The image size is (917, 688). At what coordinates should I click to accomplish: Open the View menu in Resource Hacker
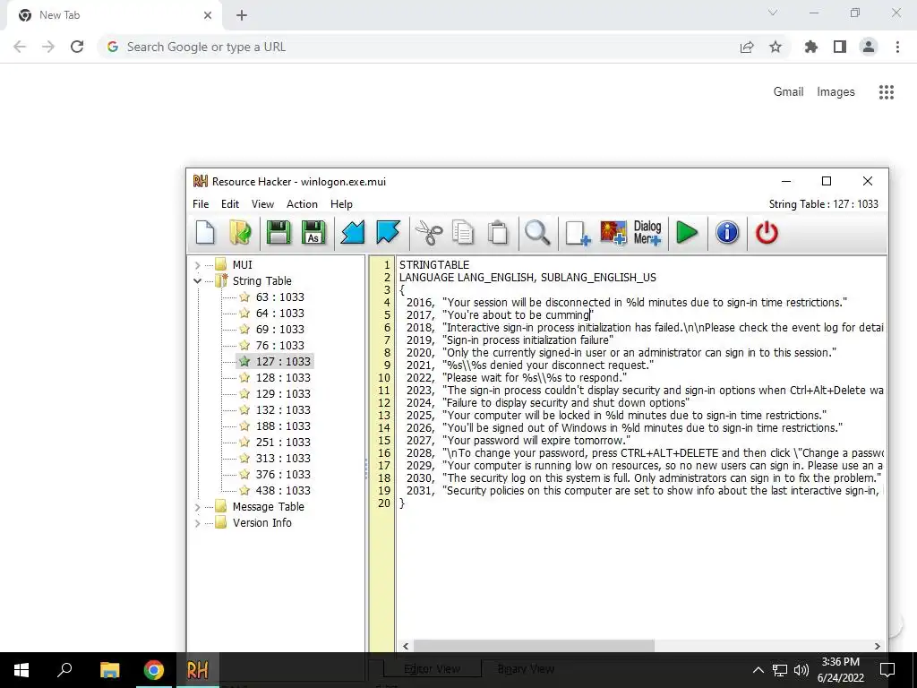pyautogui.click(x=262, y=204)
